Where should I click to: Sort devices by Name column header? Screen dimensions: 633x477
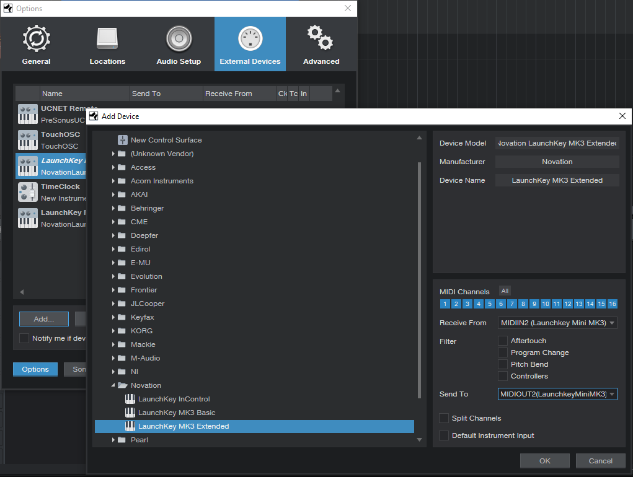point(84,94)
